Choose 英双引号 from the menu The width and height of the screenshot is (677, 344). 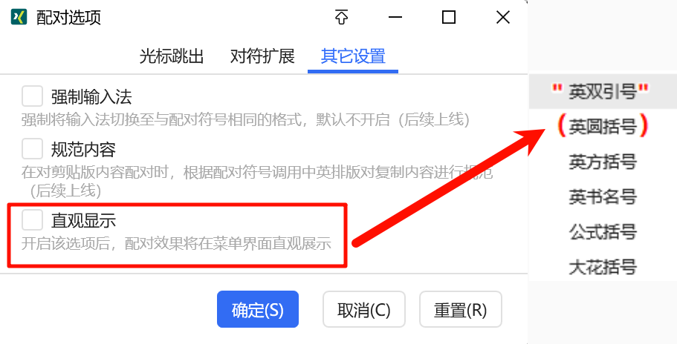pos(603,91)
